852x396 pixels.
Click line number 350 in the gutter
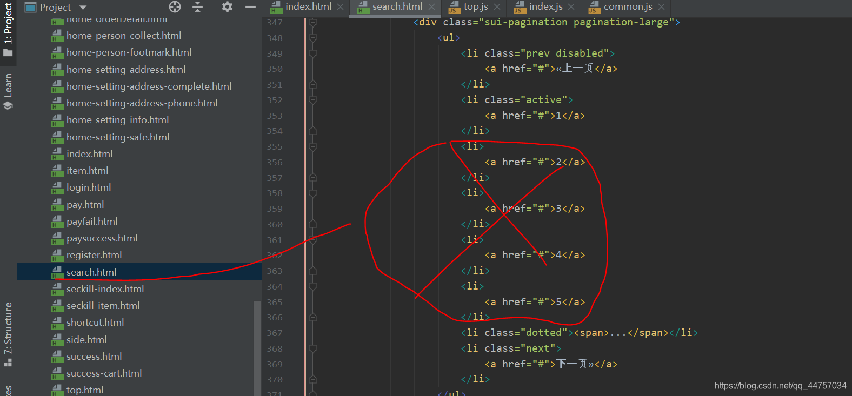275,69
